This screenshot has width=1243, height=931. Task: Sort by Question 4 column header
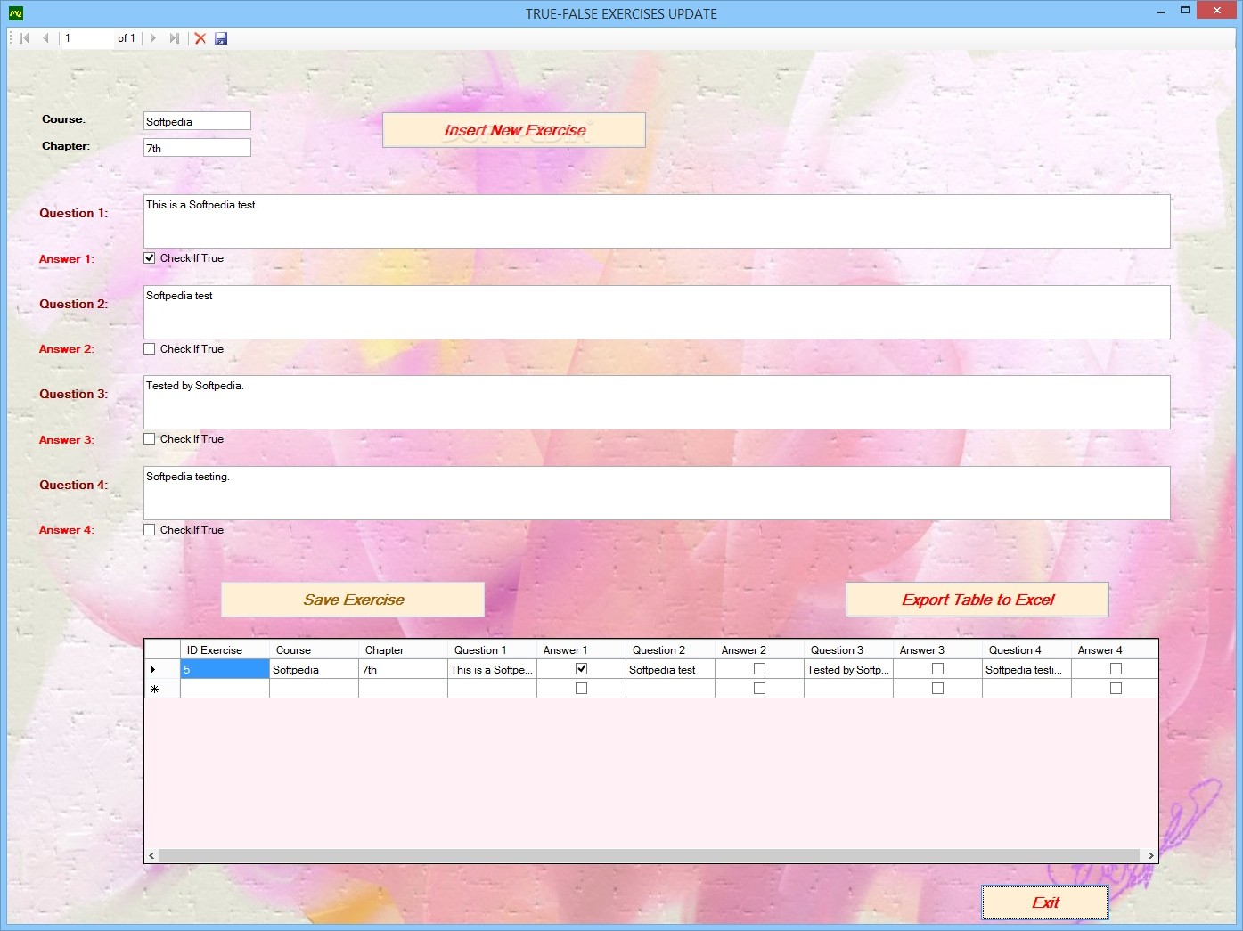[1026, 649]
